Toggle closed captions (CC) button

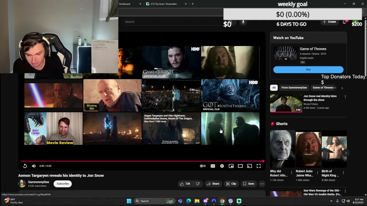point(213,166)
